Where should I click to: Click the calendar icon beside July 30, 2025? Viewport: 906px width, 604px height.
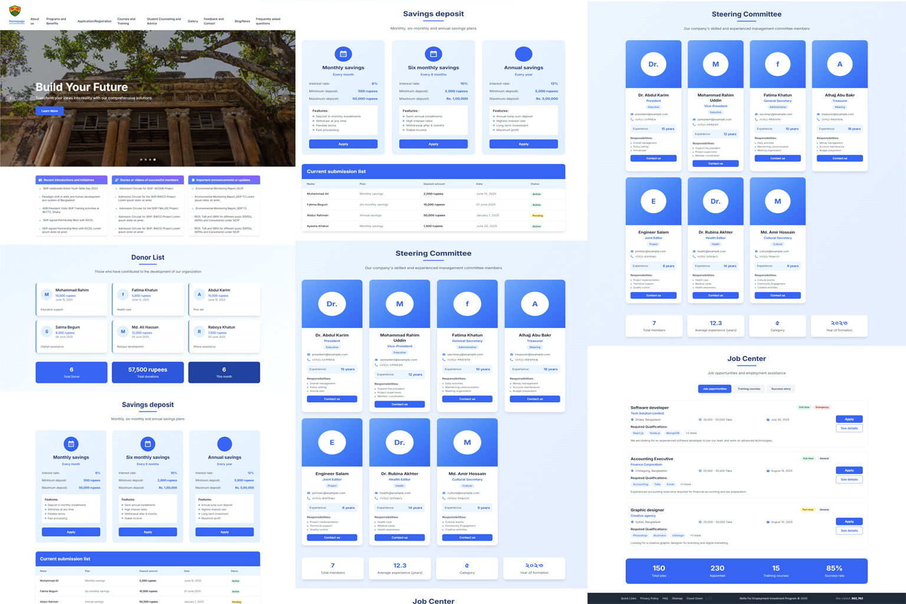click(768, 420)
